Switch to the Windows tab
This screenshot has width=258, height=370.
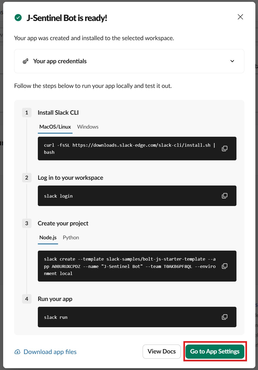pos(88,127)
